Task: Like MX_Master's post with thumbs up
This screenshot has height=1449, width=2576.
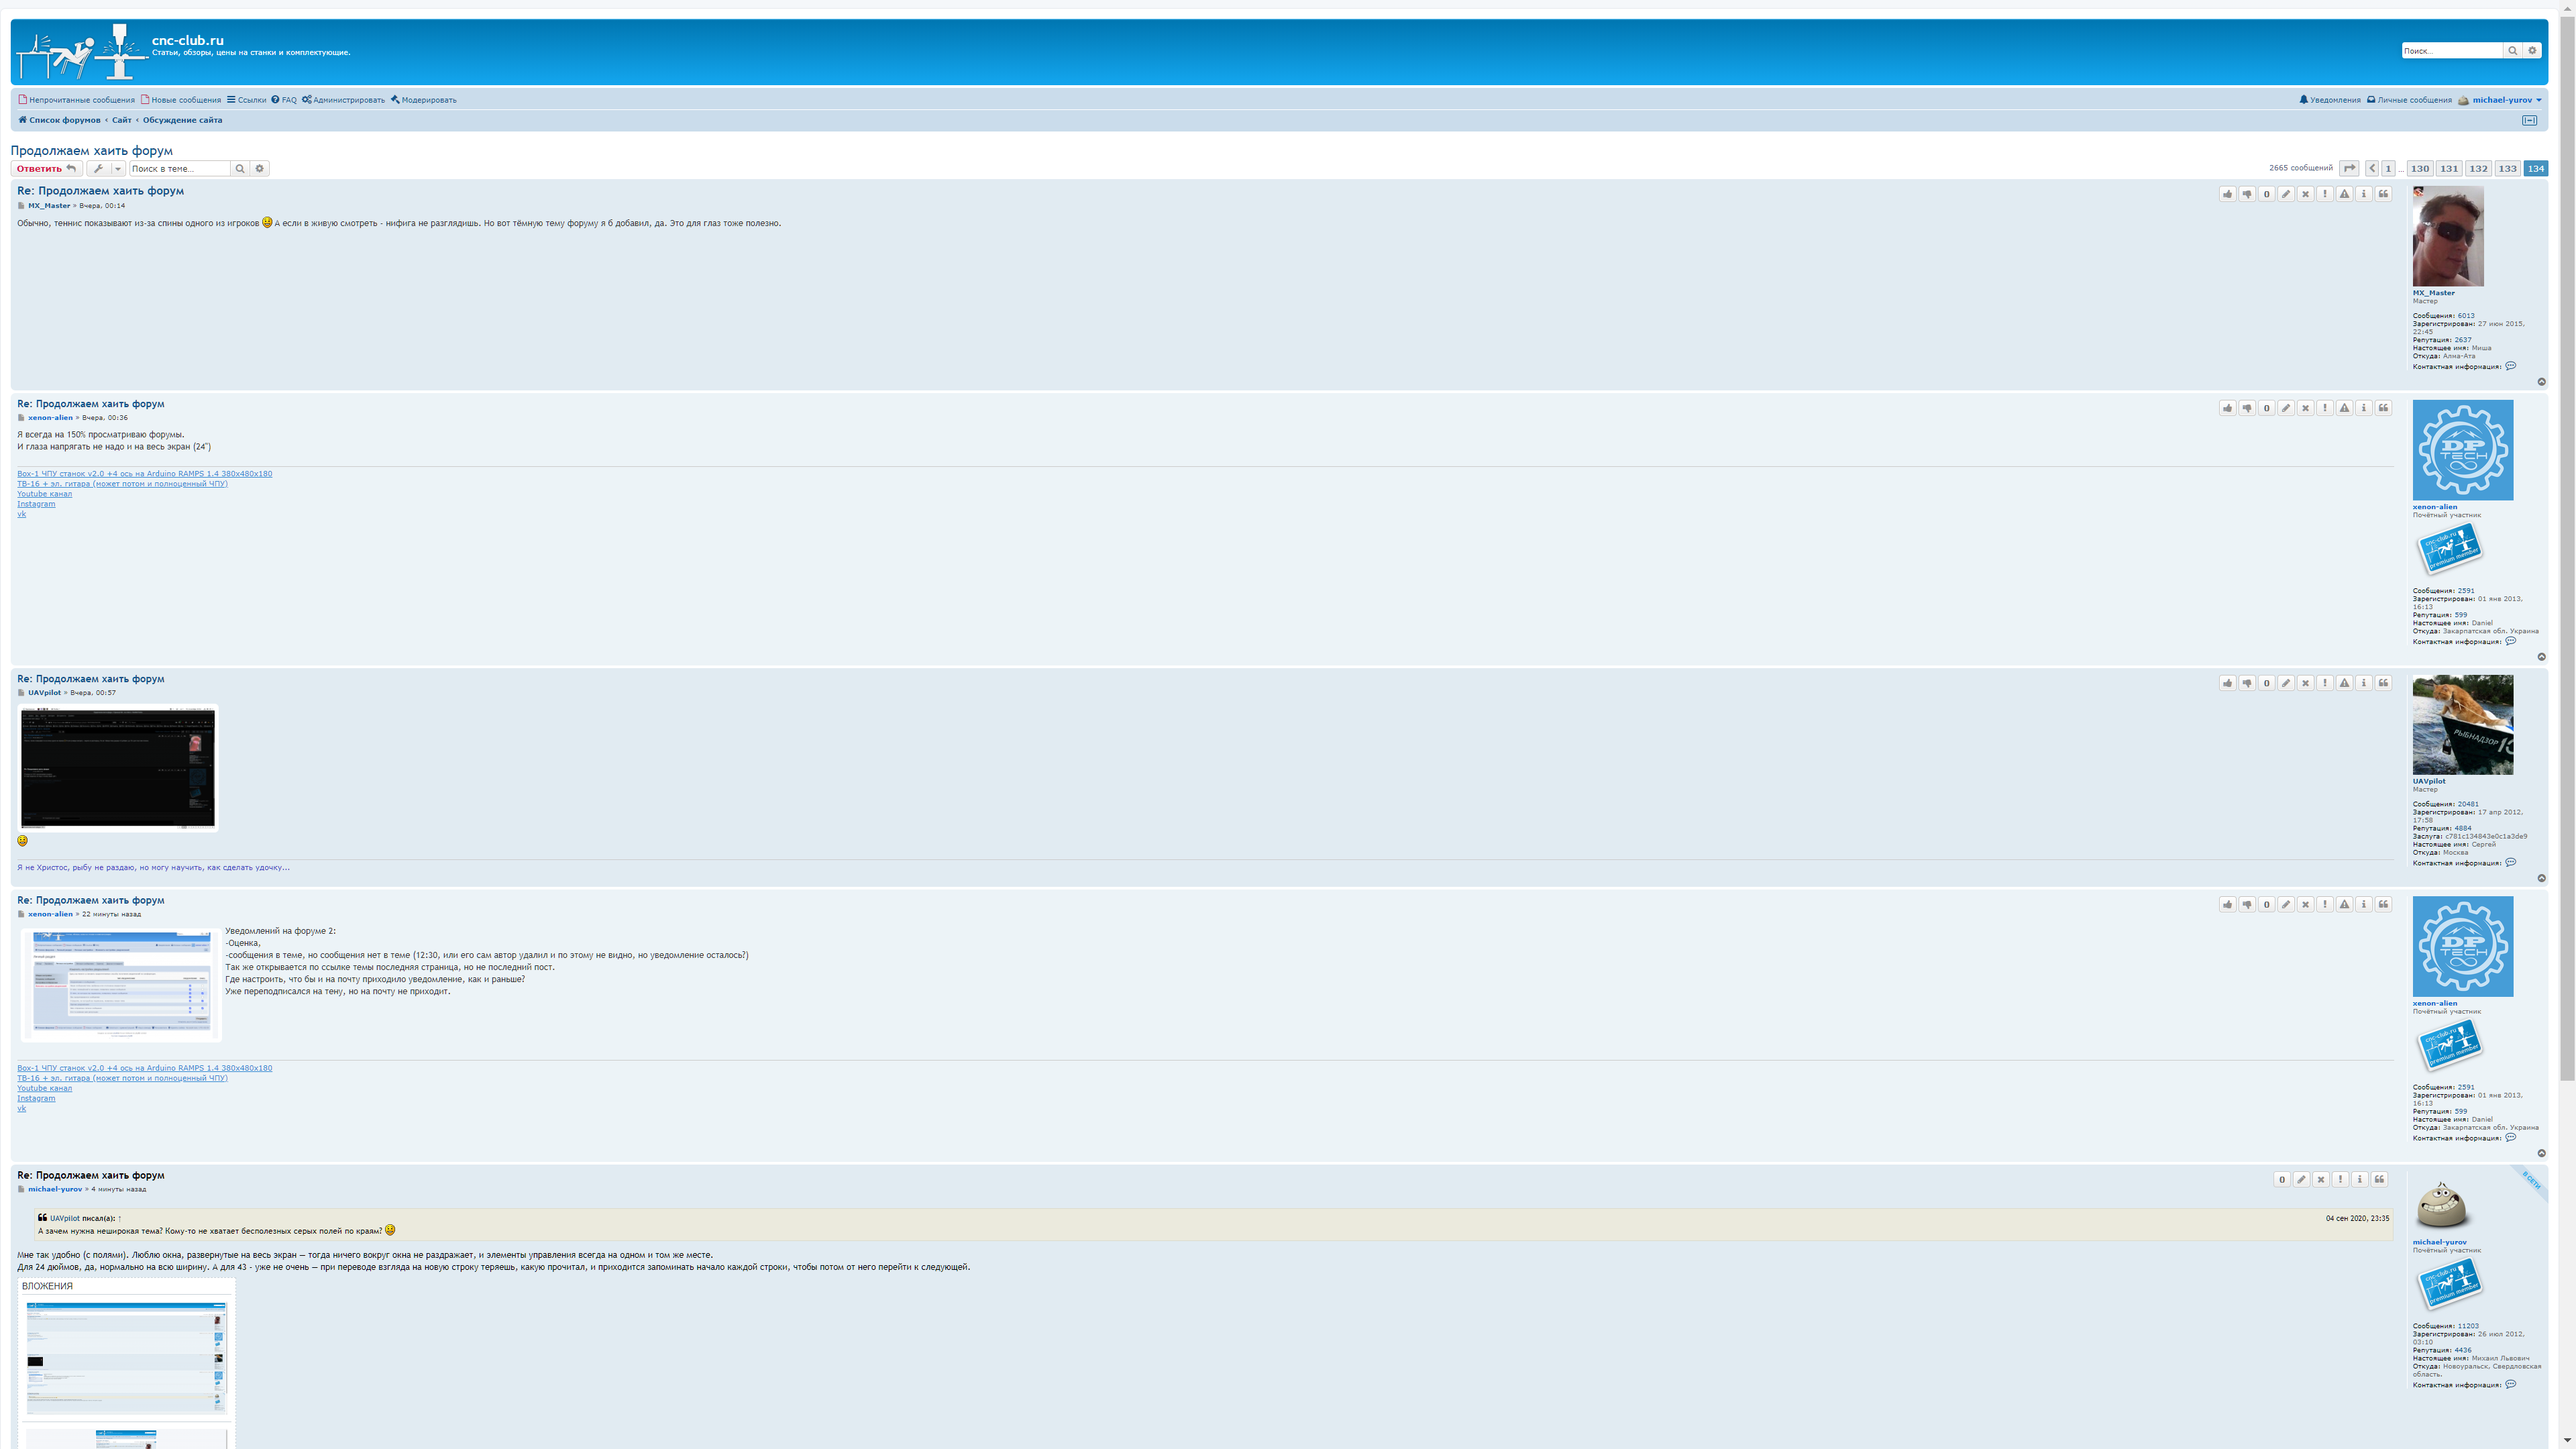Action: (2227, 194)
